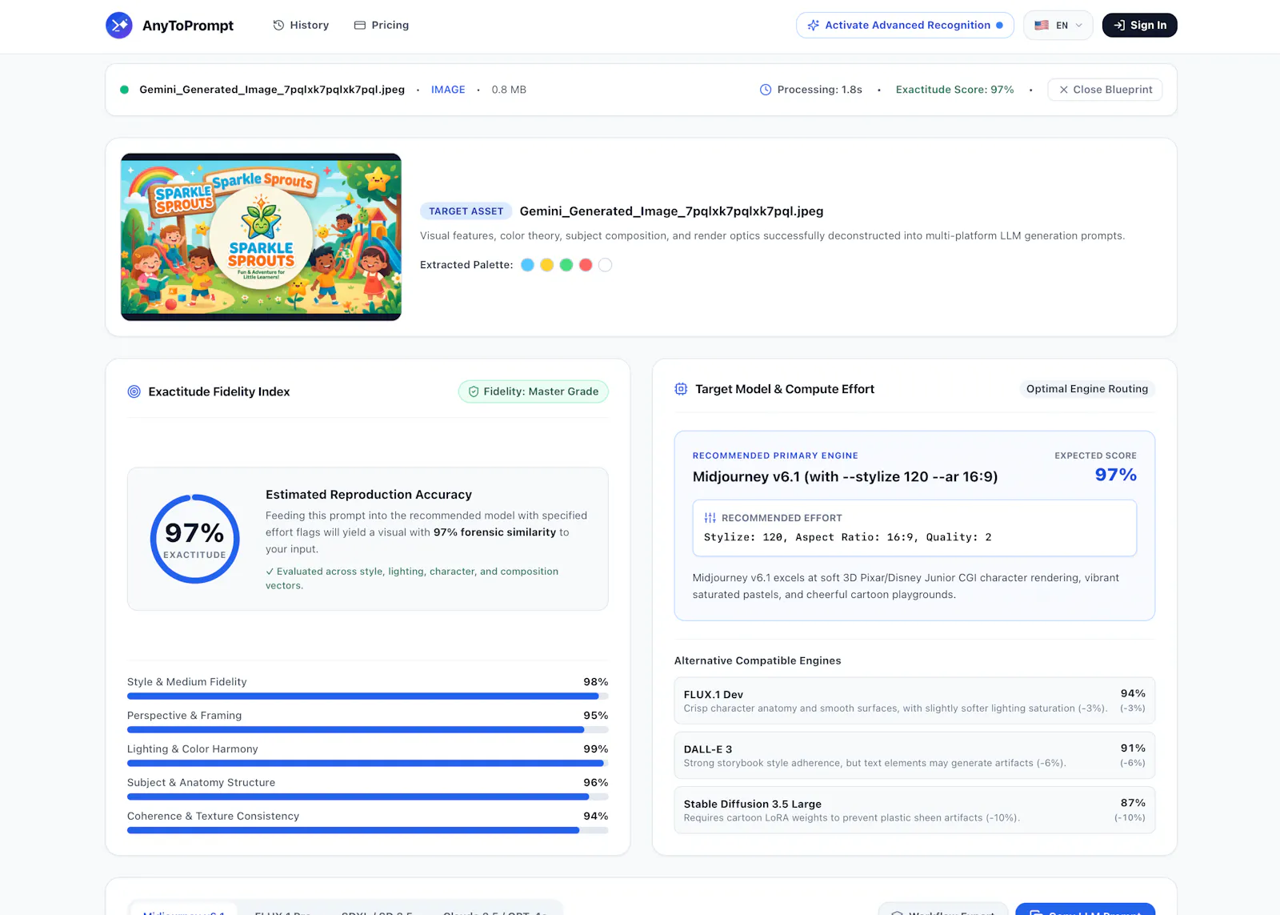Click the Lighting & Color Harmony progress bar
Image resolution: width=1280 pixels, height=915 pixels.
pos(368,764)
